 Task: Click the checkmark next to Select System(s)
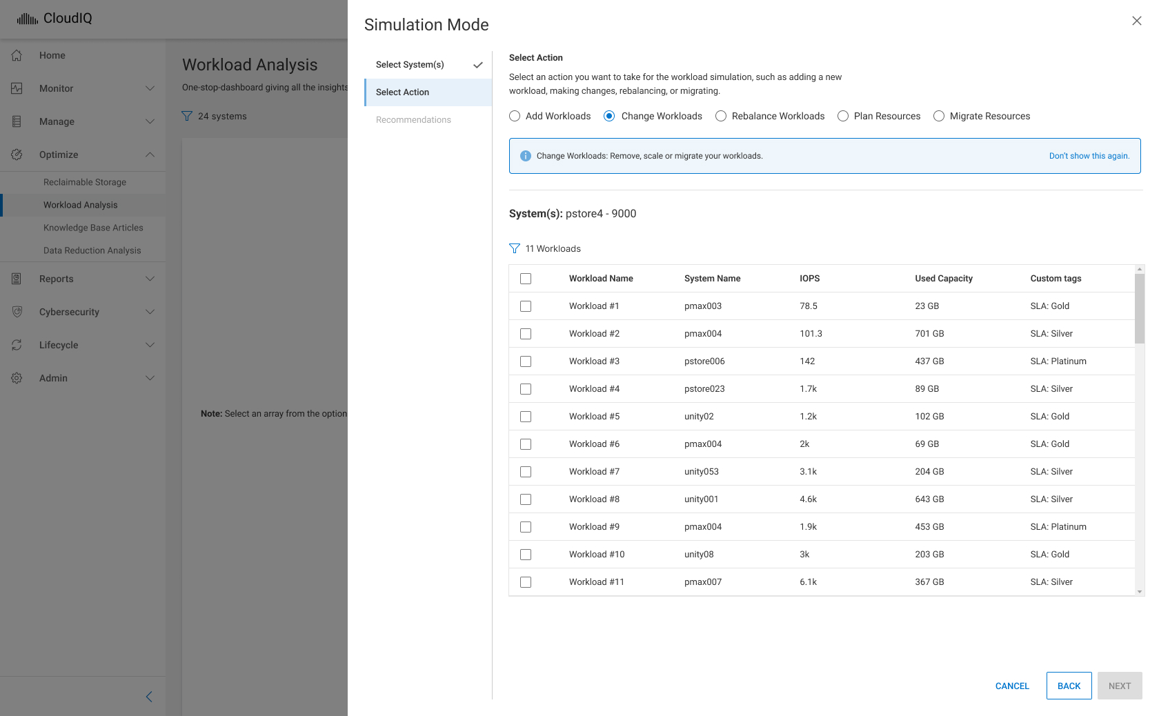477,65
